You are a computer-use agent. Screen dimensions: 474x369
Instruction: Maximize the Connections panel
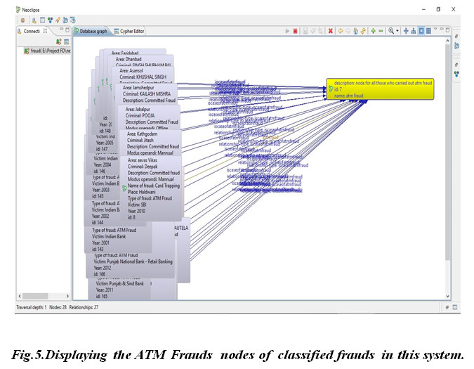(x=67, y=30)
